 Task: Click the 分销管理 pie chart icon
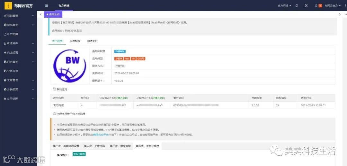pyautogui.click(x=5, y=90)
